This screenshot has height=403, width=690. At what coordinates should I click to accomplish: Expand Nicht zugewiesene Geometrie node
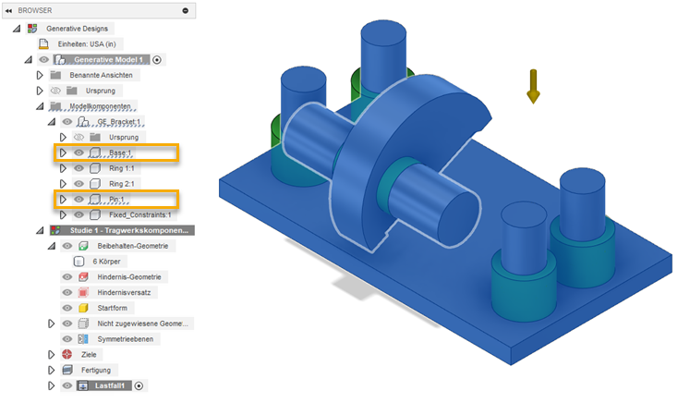tap(51, 324)
